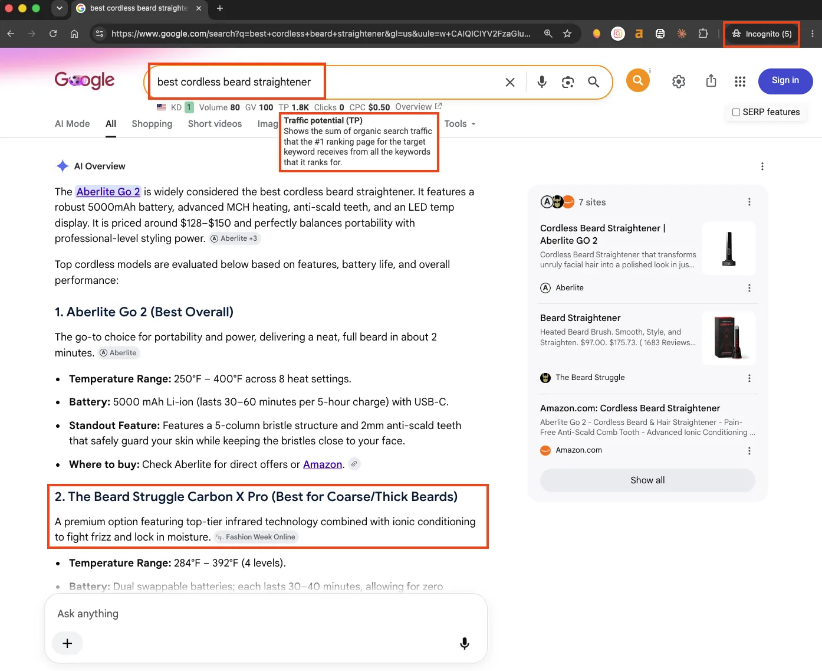Viewport: 822px width, 671px height.
Task: Click the Google logo
Action: pos(84,80)
